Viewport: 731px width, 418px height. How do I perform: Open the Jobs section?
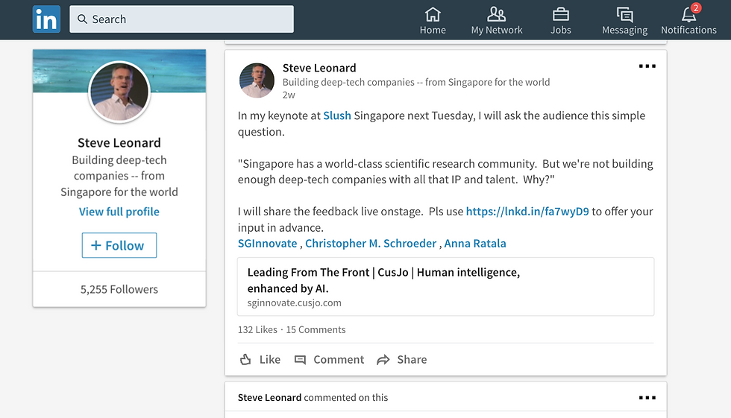560,21
